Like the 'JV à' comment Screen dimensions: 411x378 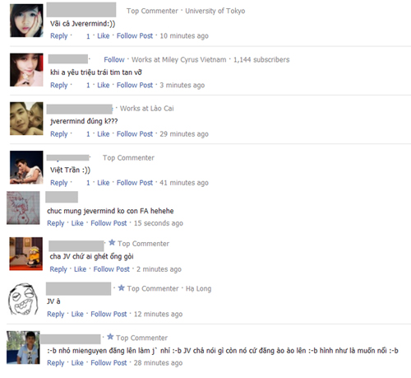click(x=77, y=314)
